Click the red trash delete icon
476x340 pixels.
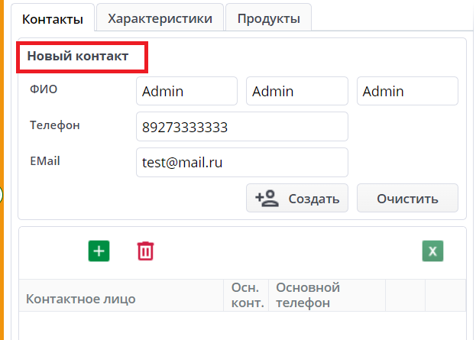pos(145,251)
